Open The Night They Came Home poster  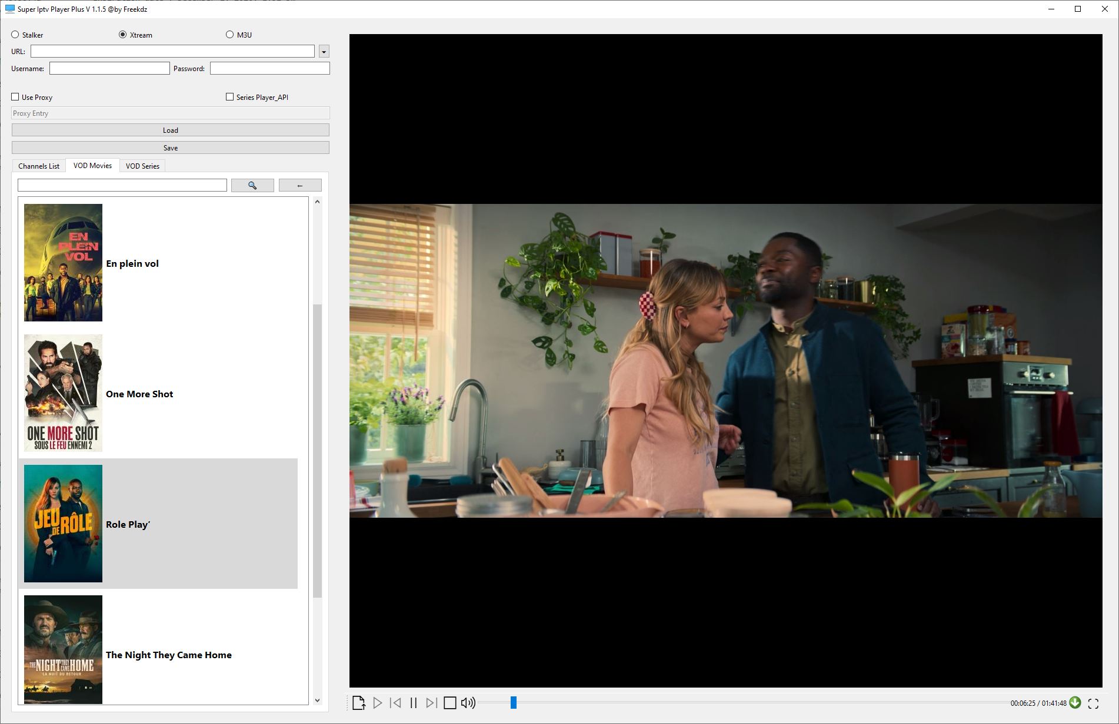tap(63, 649)
